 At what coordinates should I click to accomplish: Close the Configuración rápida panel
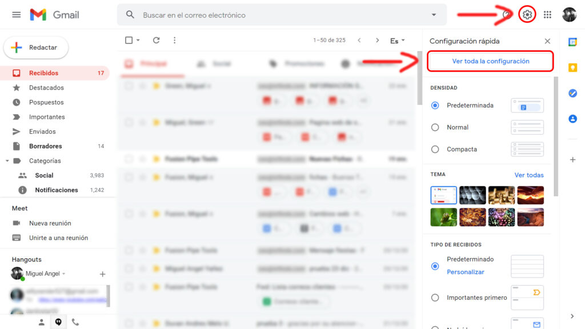point(547,41)
